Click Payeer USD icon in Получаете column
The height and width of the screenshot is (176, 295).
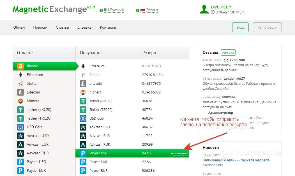pyautogui.click(x=83, y=153)
